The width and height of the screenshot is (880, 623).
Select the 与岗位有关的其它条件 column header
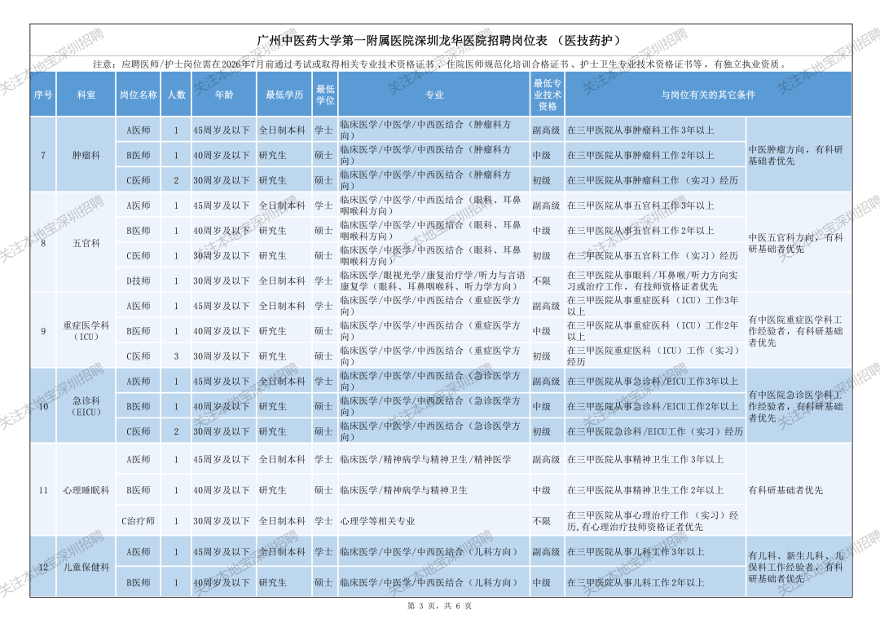pos(708,95)
